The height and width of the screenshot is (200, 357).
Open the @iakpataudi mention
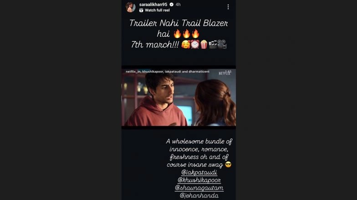tap(199, 172)
